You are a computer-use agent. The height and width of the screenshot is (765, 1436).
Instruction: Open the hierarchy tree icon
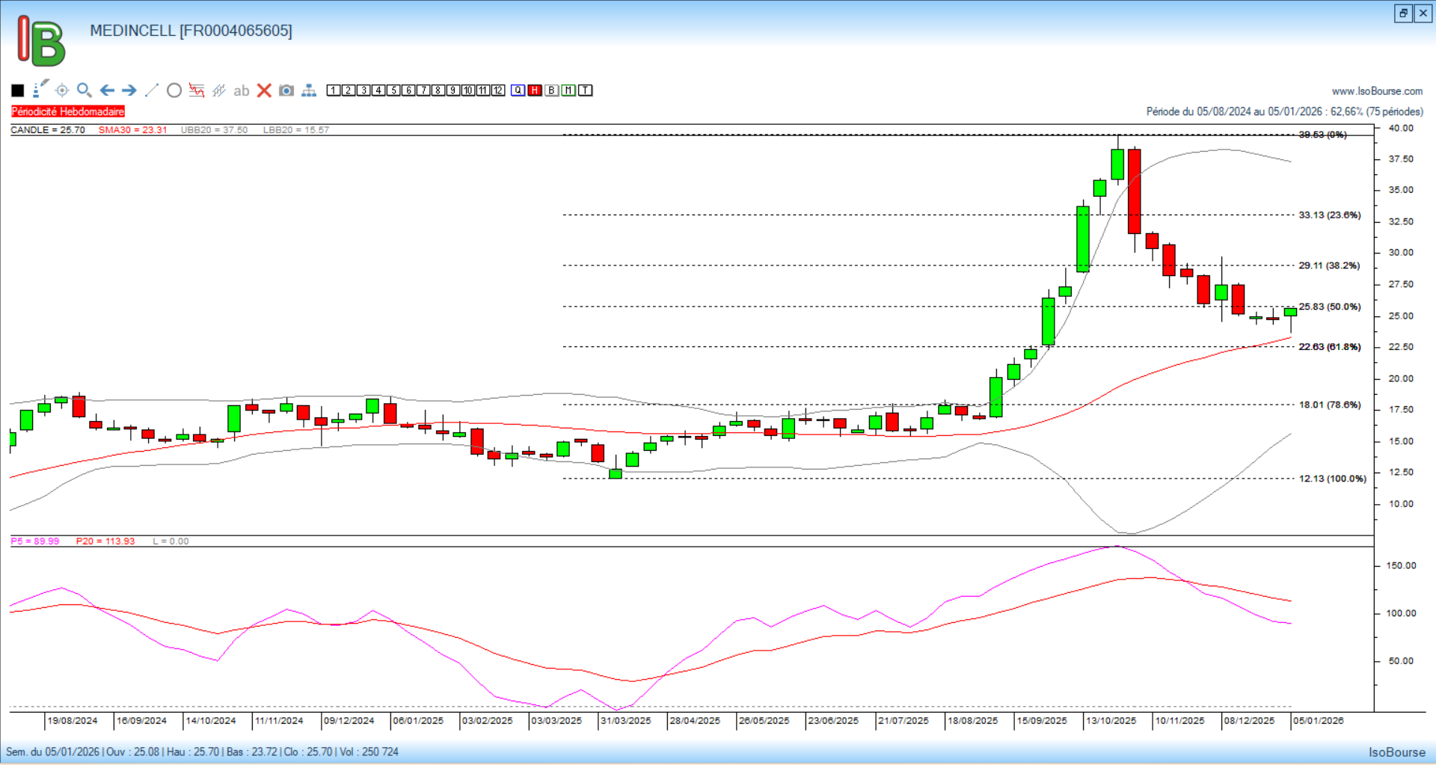[x=309, y=90]
